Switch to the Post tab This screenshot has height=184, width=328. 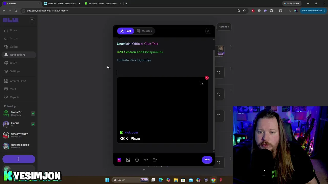pos(126,31)
